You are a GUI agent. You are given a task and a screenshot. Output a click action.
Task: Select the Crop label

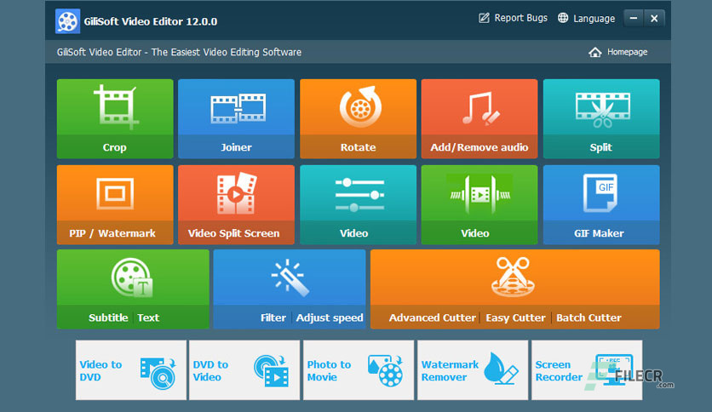[x=114, y=147]
